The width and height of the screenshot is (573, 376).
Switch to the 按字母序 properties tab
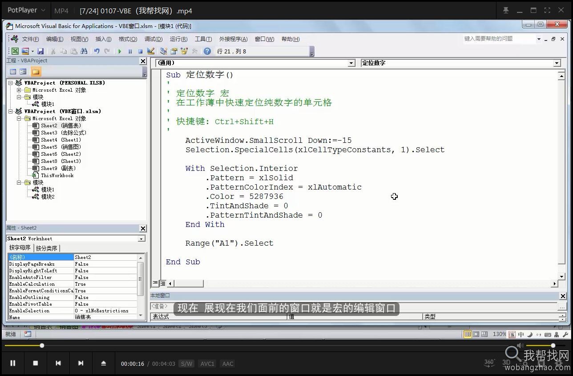point(20,248)
